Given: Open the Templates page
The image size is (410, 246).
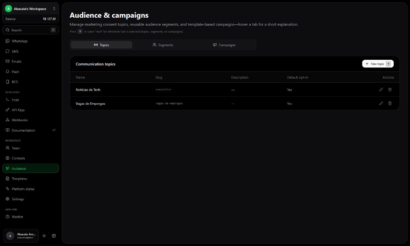Looking at the screenshot, I should click(19, 179).
